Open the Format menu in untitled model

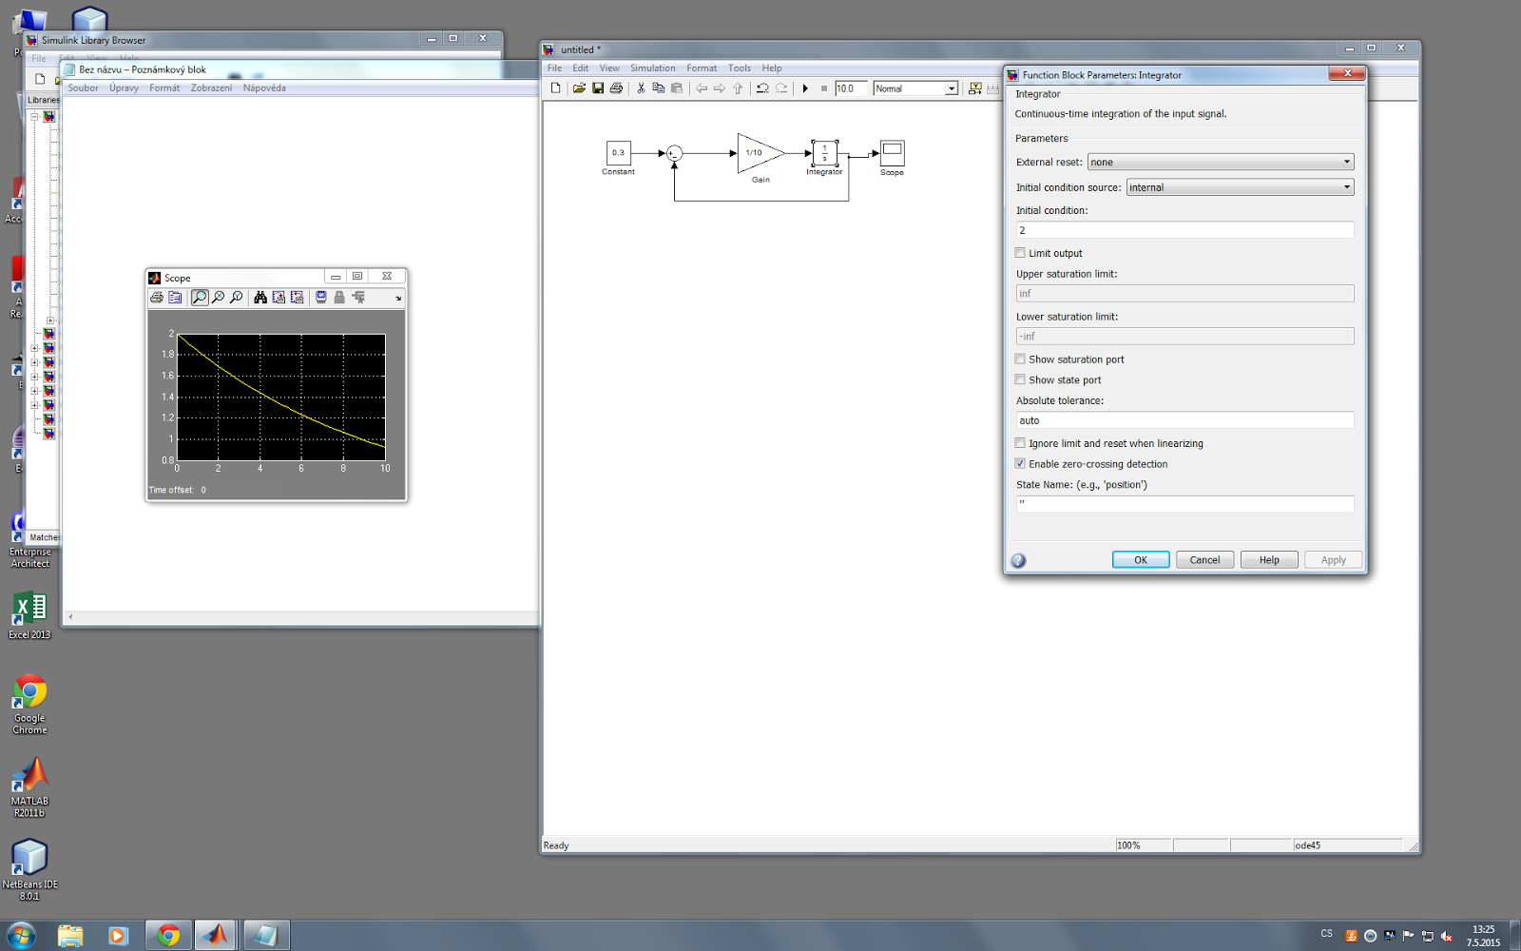[702, 68]
